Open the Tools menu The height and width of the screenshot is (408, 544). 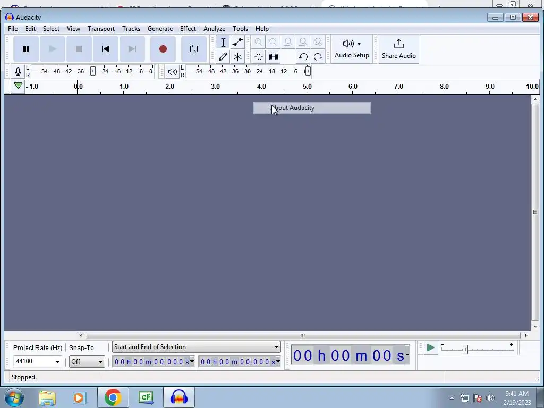point(241,29)
